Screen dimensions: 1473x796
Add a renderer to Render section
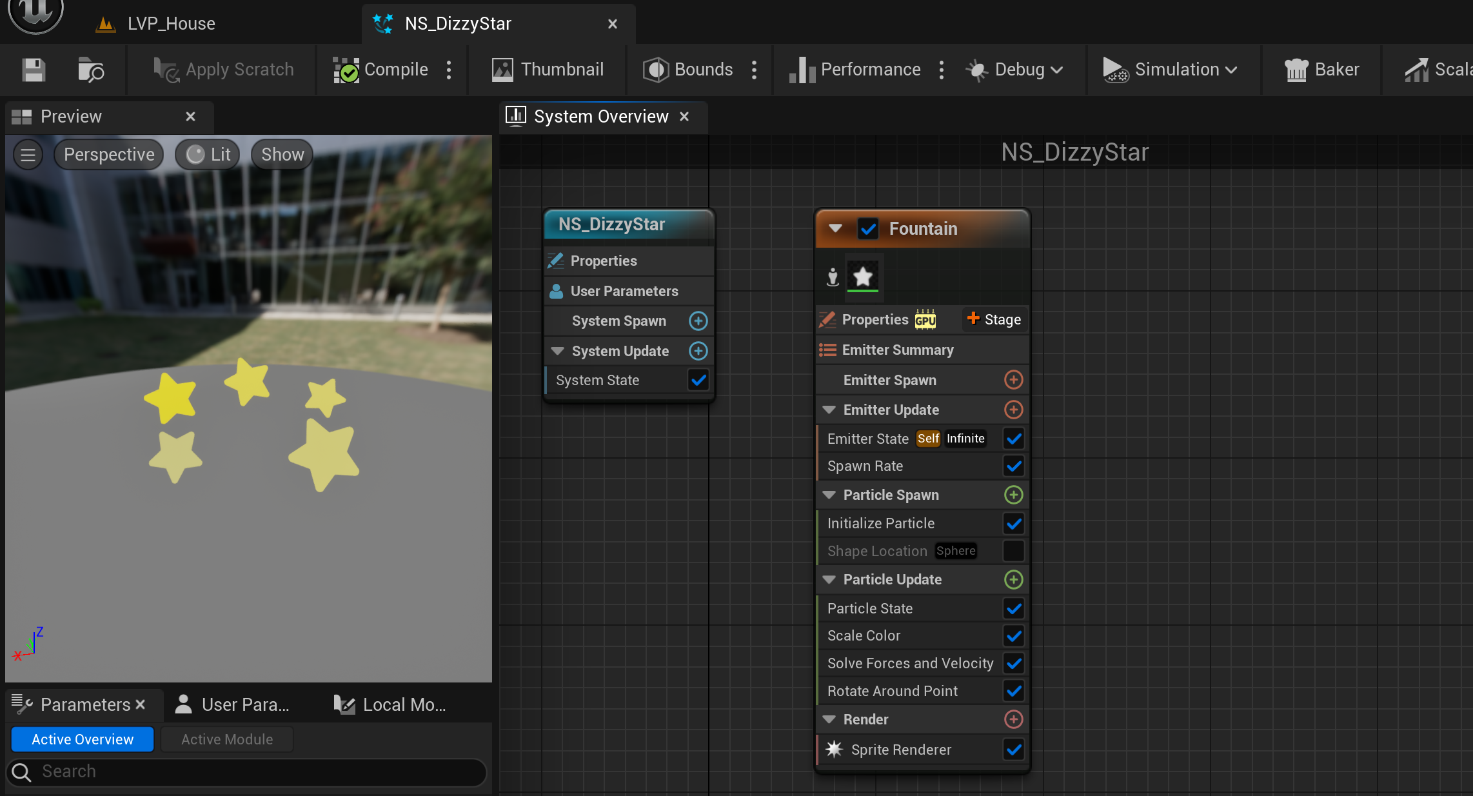1014,719
